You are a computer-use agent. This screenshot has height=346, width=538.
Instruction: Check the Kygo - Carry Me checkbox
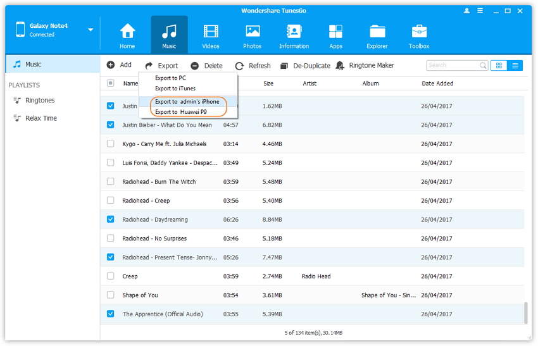pyautogui.click(x=111, y=144)
